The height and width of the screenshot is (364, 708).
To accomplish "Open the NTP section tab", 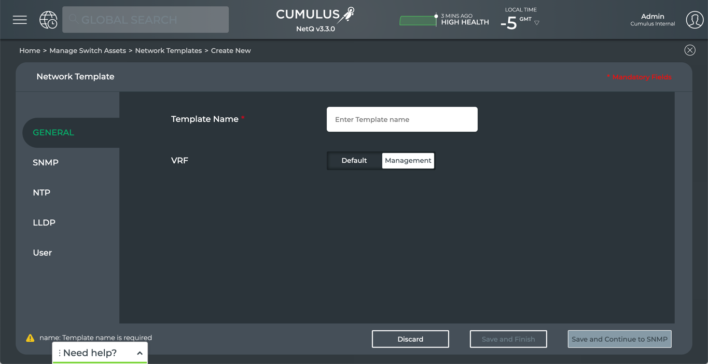I will [41, 193].
